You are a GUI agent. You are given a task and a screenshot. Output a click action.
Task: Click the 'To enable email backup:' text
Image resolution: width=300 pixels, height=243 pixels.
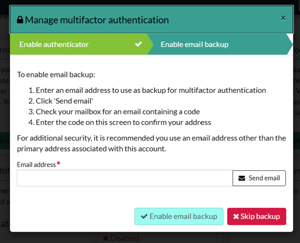56,74
